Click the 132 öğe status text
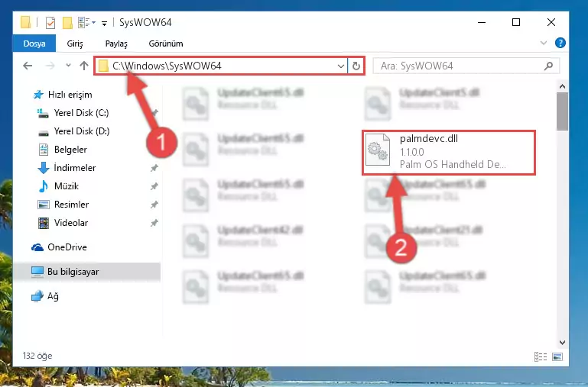This screenshot has width=588, height=387. click(x=37, y=356)
